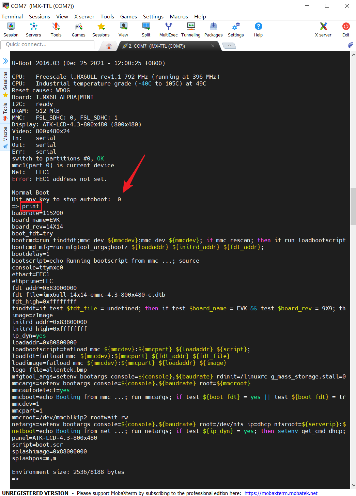The width and height of the screenshot is (356, 496).
Task: Click the red Exit power icon
Action: pyautogui.click(x=346, y=30)
